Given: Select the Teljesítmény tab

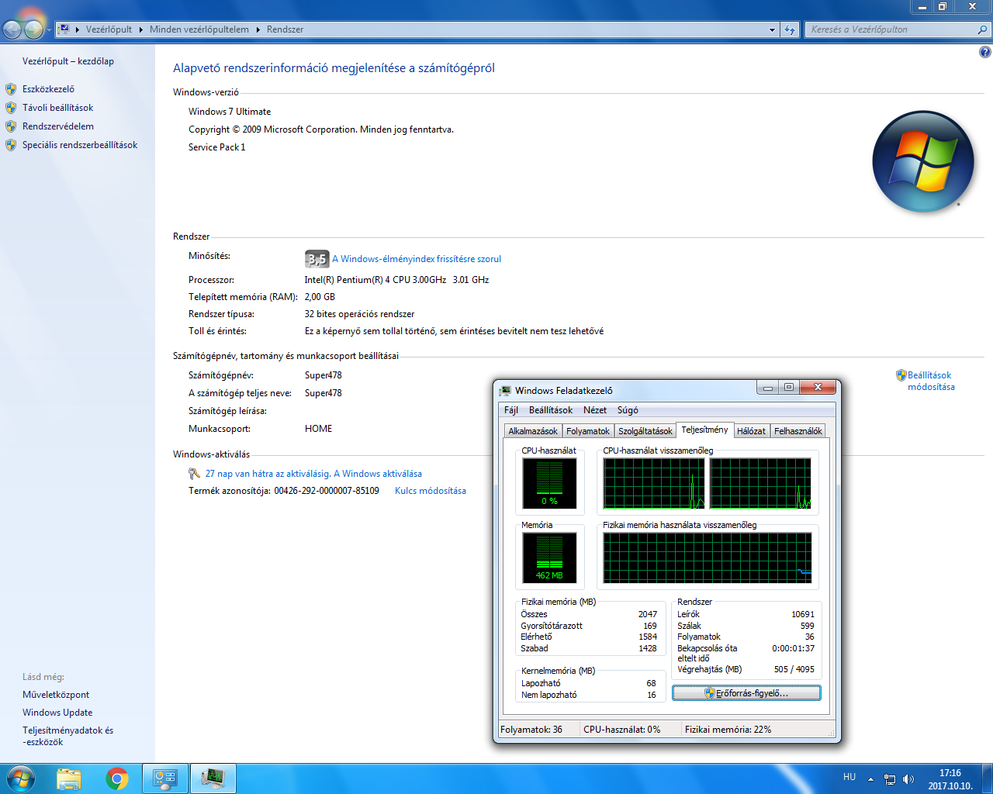Looking at the screenshot, I should (704, 430).
